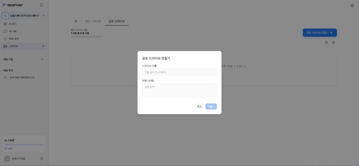
Task: Click the '1 GB 중 0 B 사용' text
Action: (x=80, y=33)
